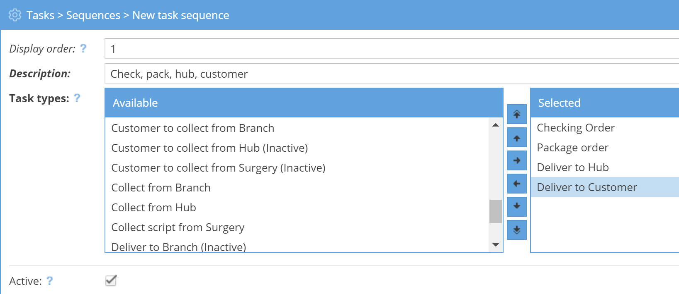The height and width of the screenshot is (294, 679).
Task: Go to Tasks in the breadcrumb
Action: [41, 15]
